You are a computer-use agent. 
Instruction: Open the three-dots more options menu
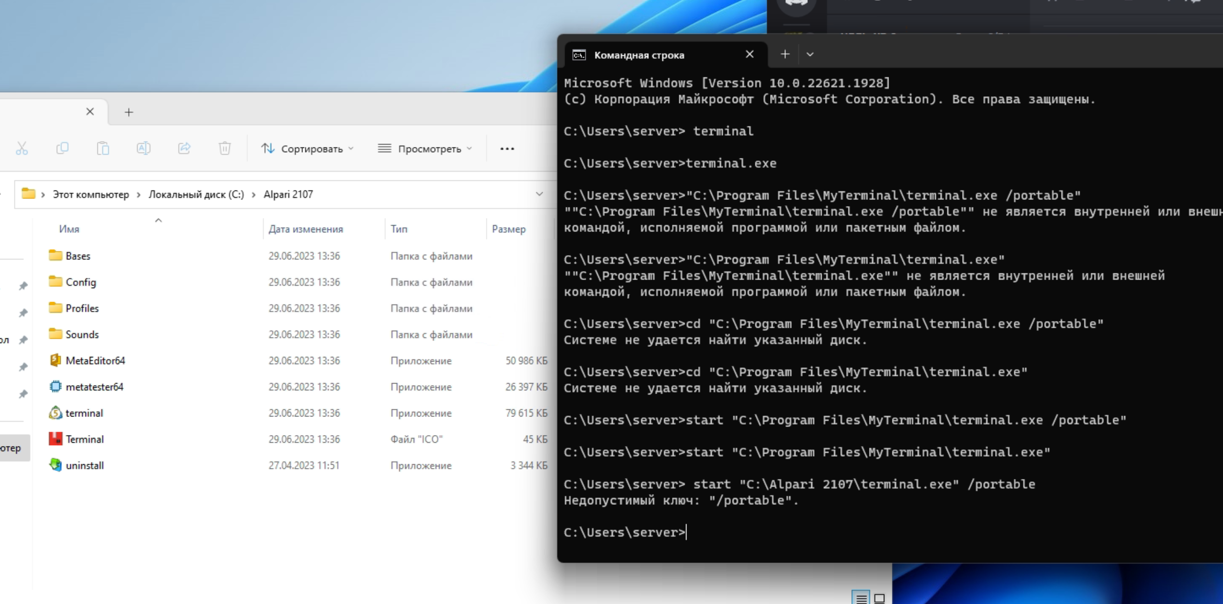(507, 149)
